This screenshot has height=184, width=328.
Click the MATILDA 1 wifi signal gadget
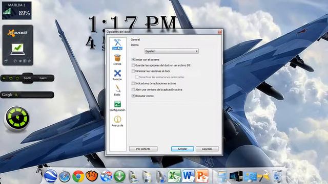click(x=17, y=10)
